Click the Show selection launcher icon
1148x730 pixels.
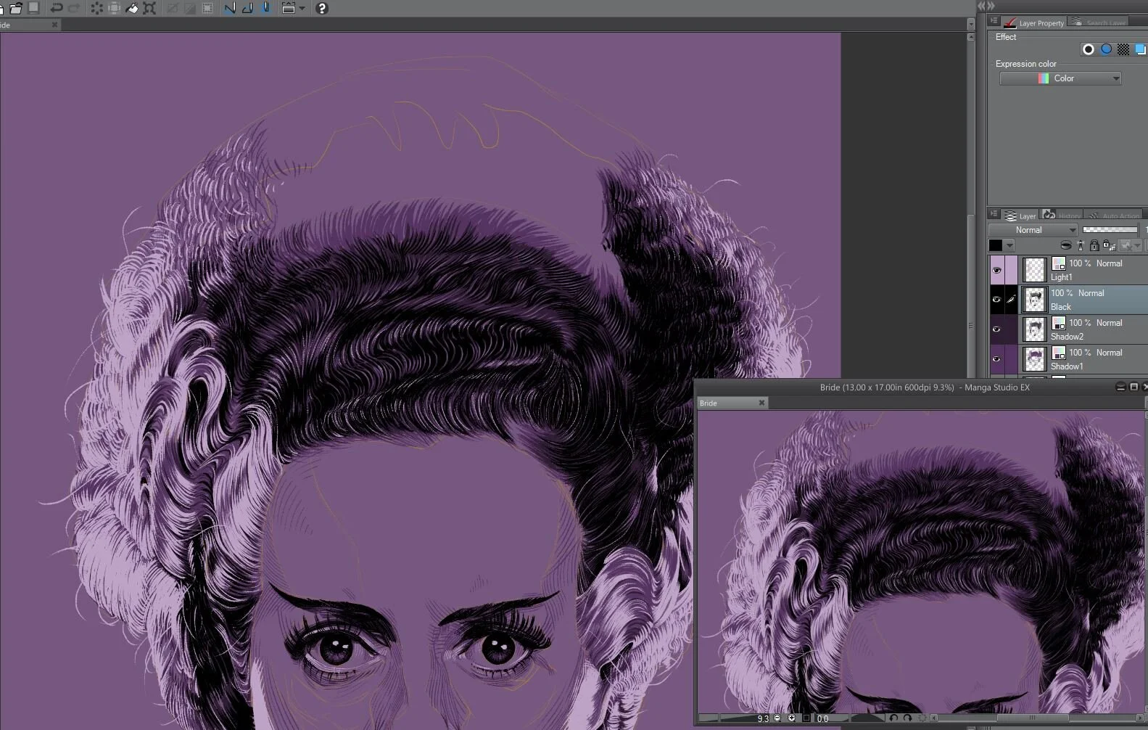pyautogui.click(x=289, y=8)
